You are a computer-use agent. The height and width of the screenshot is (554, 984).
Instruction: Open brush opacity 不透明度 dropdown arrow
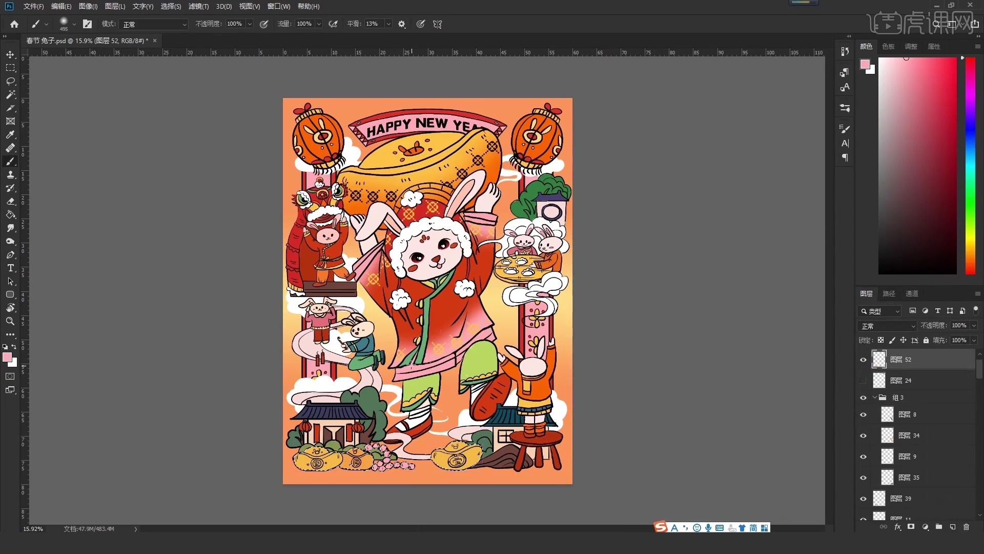coord(250,24)
